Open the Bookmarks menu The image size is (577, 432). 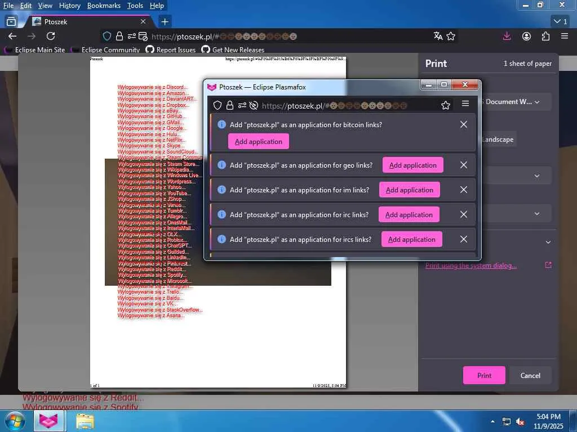click(x=104, y=6)
